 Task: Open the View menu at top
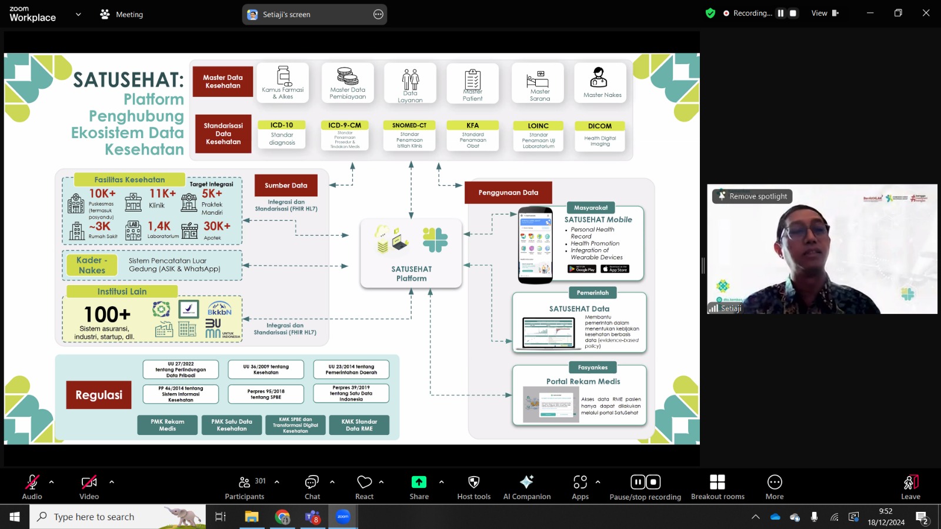(x=825, y=13)
